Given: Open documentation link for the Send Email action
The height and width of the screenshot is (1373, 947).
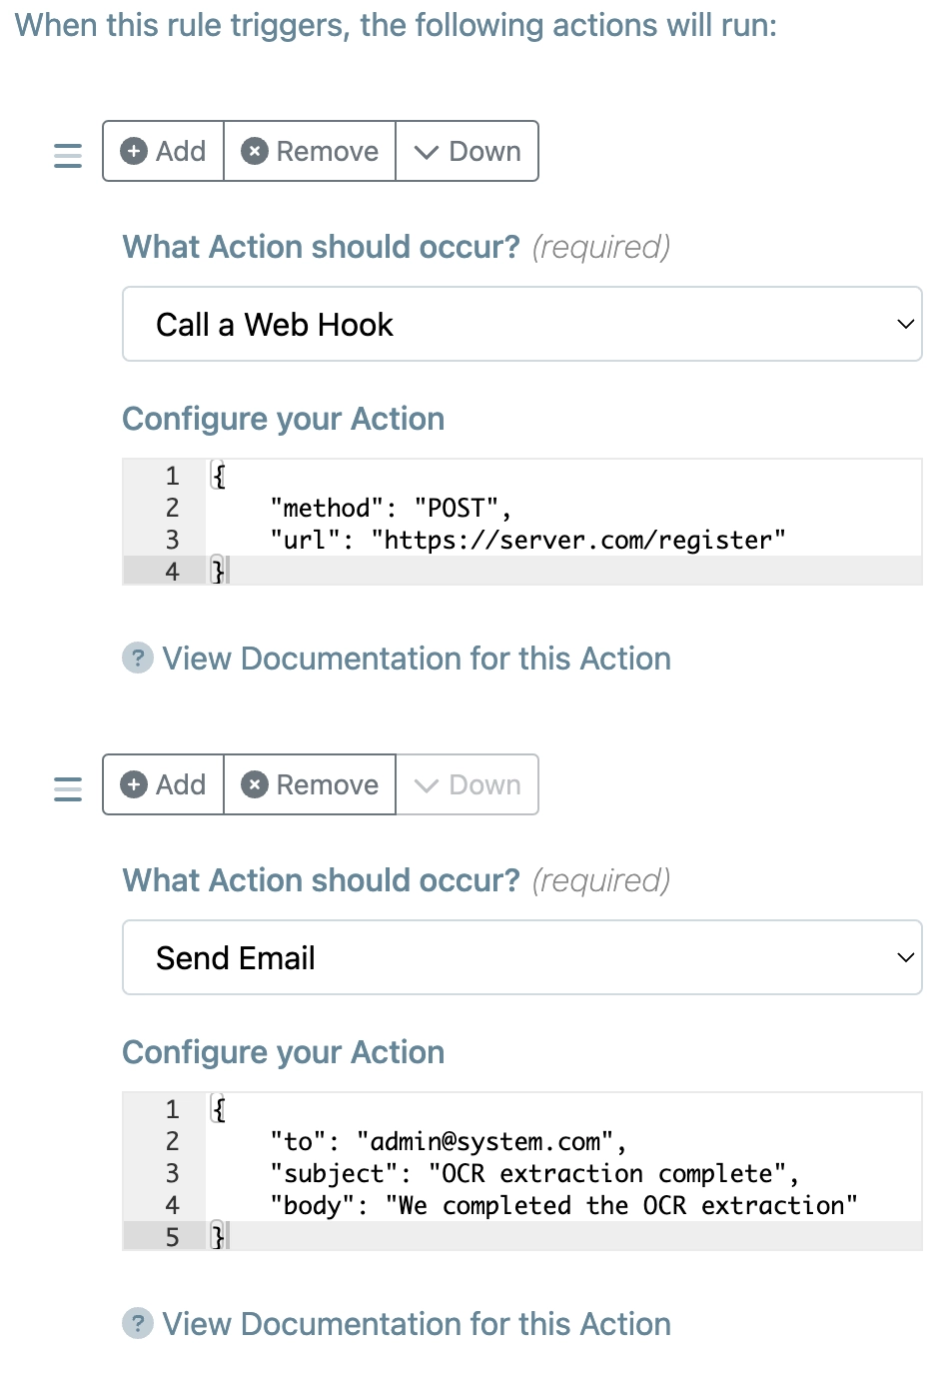Looking at the screenshot, I should click(x=416, y=1324).
